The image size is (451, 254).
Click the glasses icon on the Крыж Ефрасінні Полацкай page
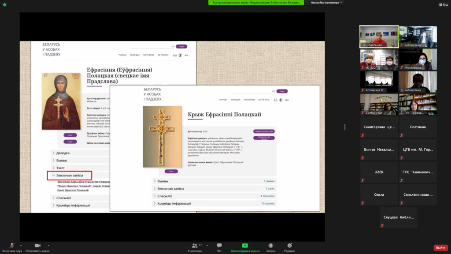pos(275,100)
